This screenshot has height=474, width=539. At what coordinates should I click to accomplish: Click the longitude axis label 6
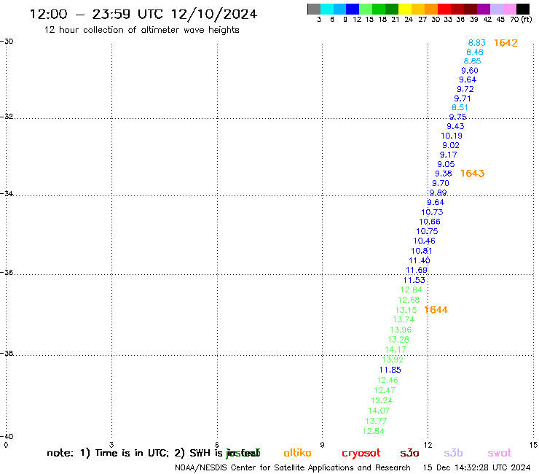click(x=217, y=445)
